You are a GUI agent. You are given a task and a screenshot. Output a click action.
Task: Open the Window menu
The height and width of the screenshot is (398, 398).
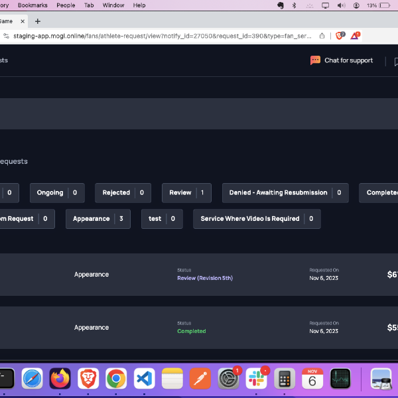113,5
